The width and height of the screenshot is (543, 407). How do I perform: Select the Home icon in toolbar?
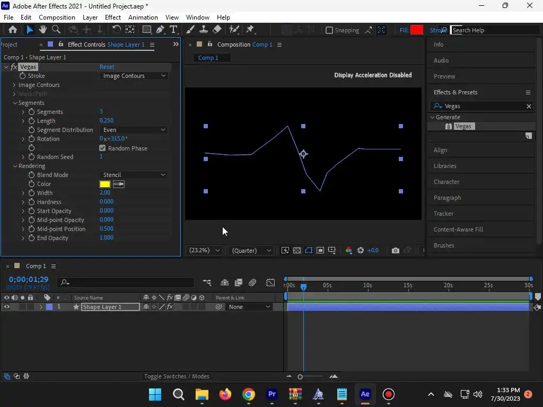click(x=13, y=30)
